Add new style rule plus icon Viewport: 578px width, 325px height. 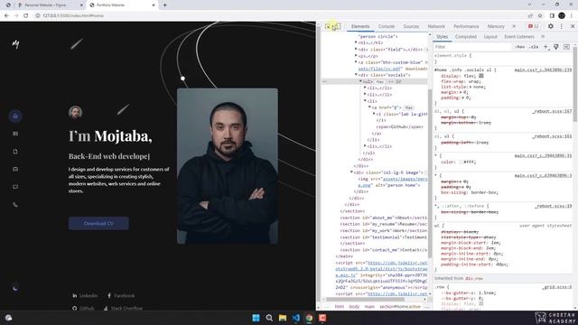546,47
